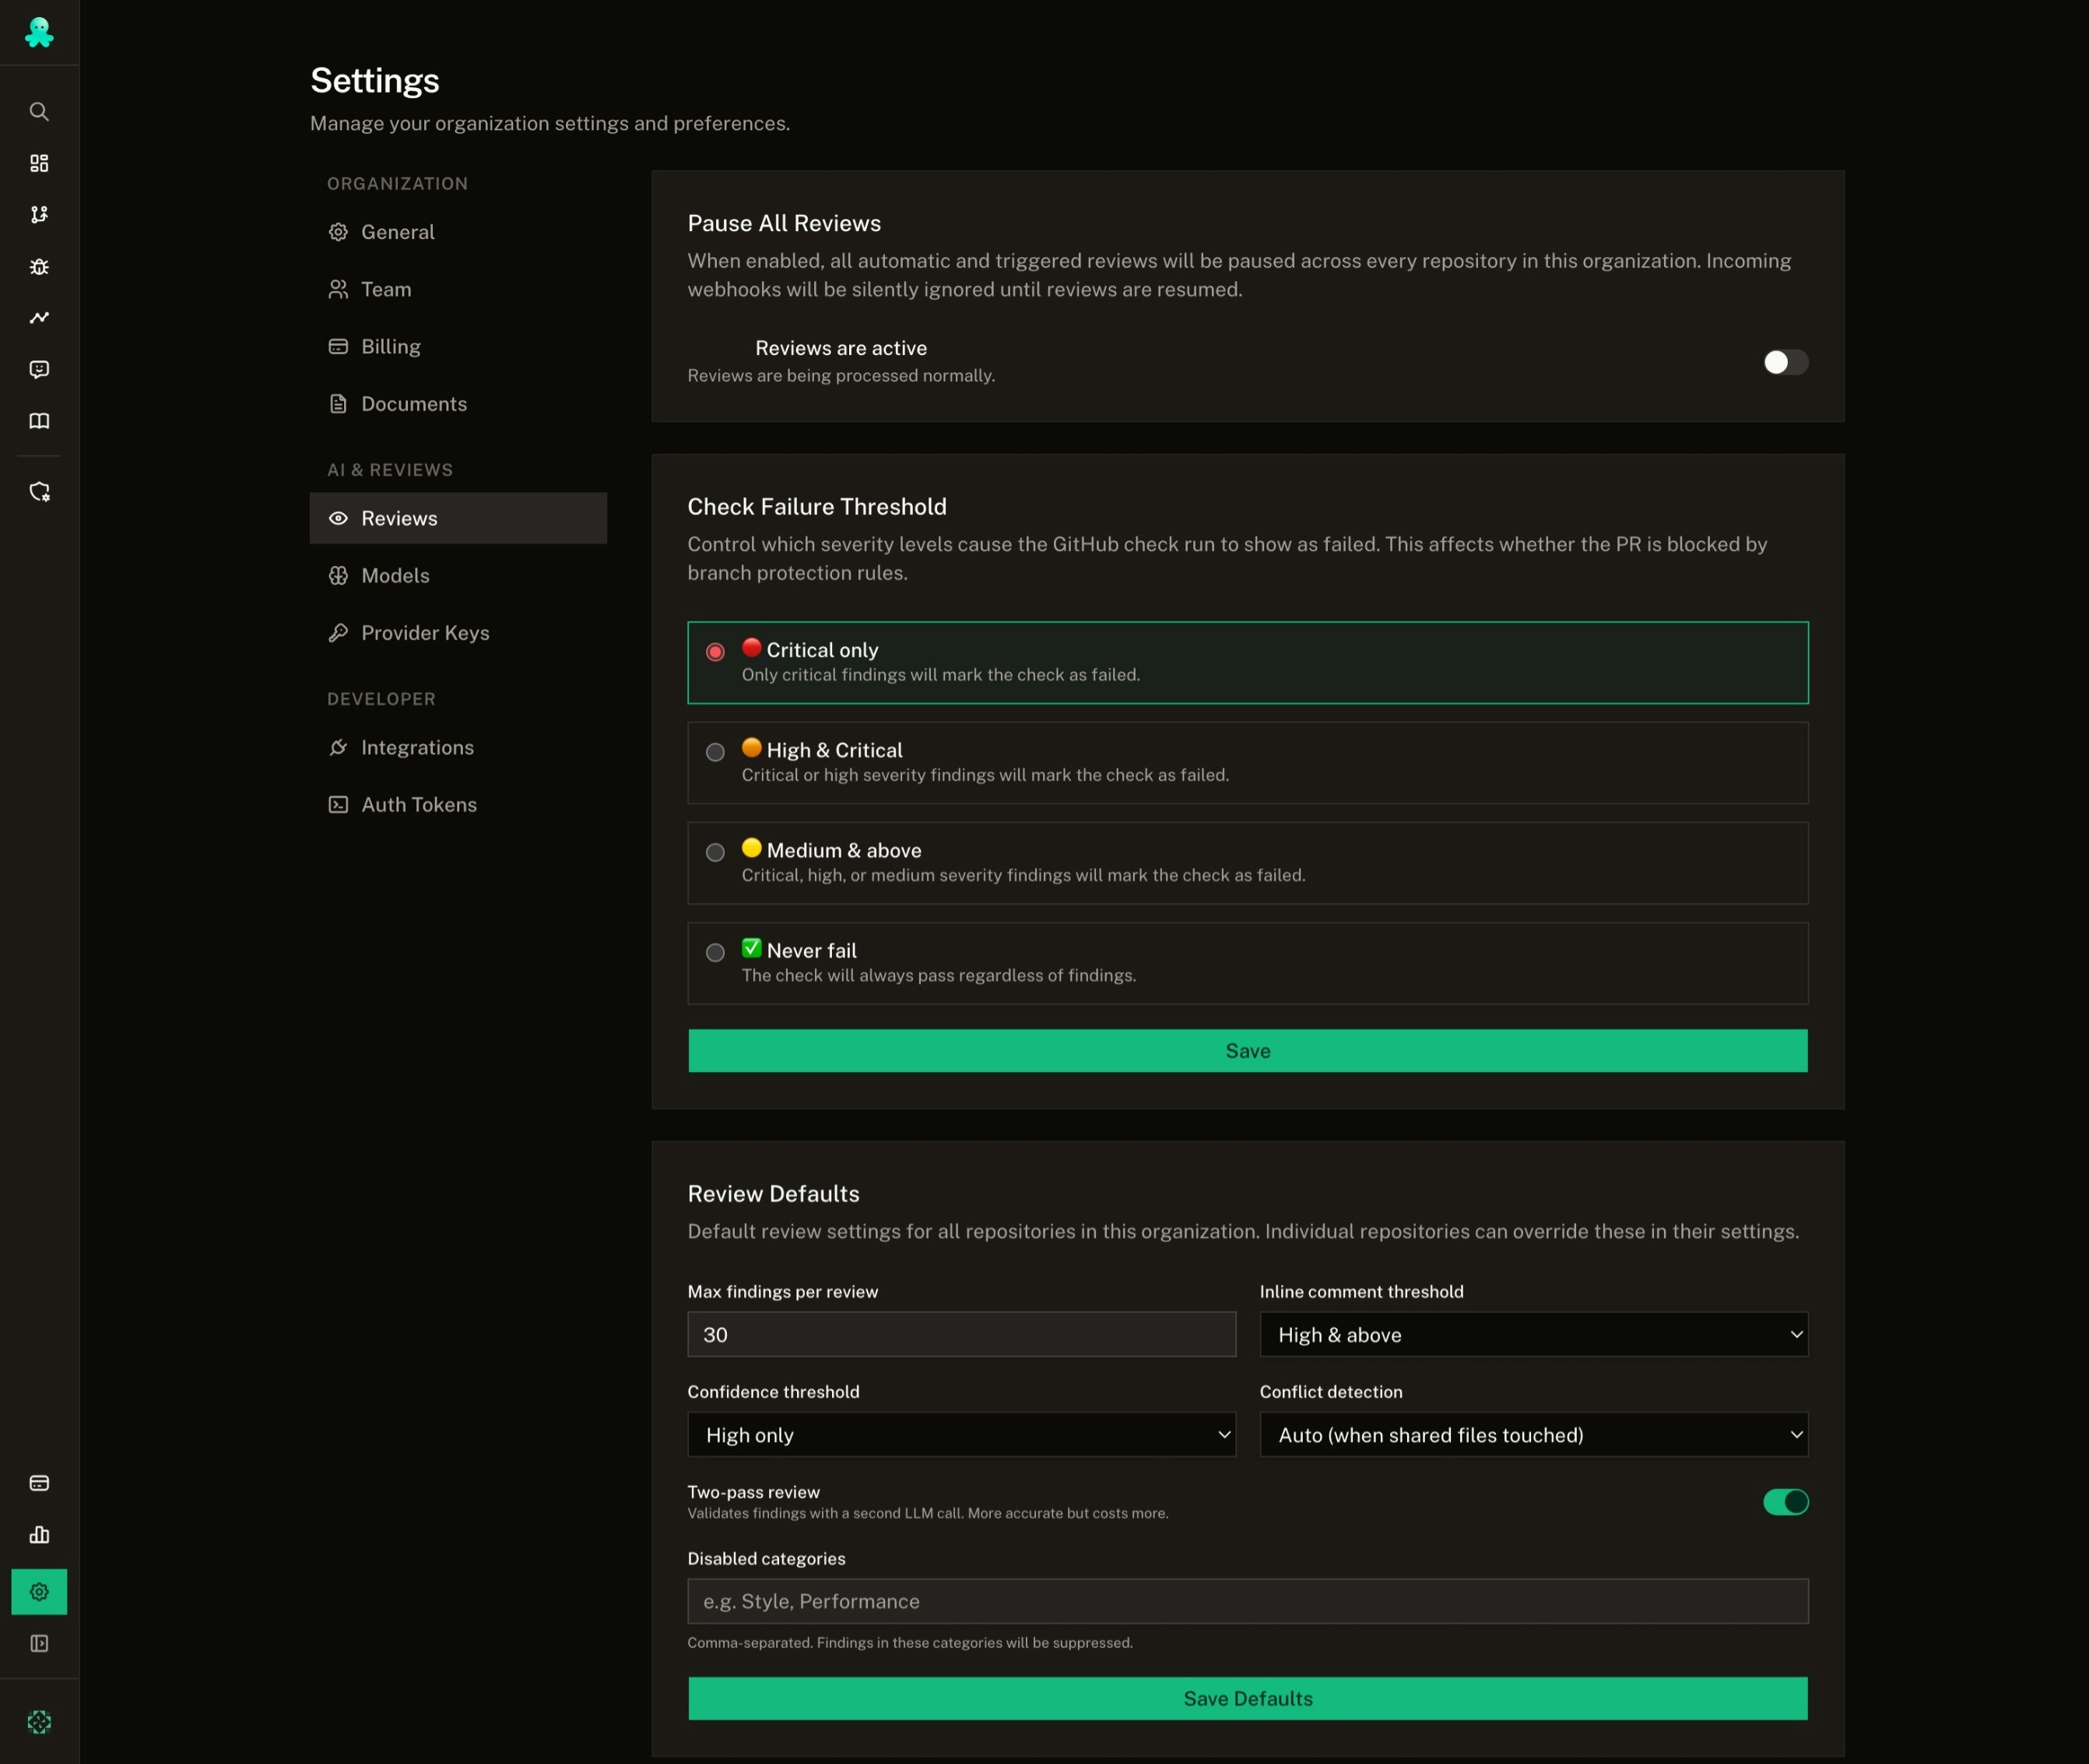Open the book documentation icon
Viewport: 2089px width, 1764px height.
point(39,420)
